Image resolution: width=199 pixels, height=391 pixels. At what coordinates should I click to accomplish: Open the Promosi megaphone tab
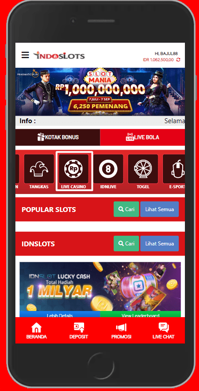pos(121,330)
